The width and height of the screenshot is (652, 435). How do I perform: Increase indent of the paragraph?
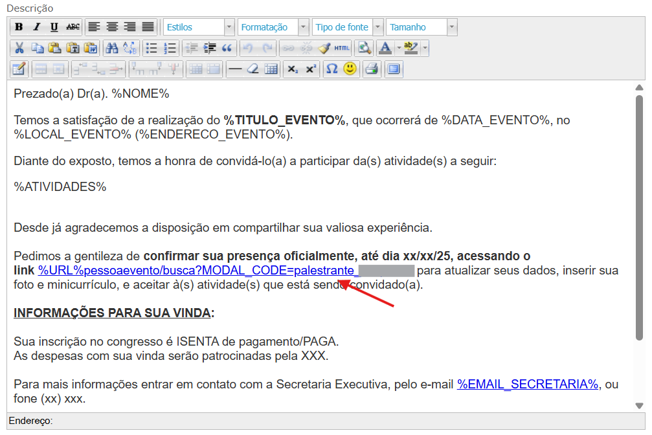tap(209, 48)
